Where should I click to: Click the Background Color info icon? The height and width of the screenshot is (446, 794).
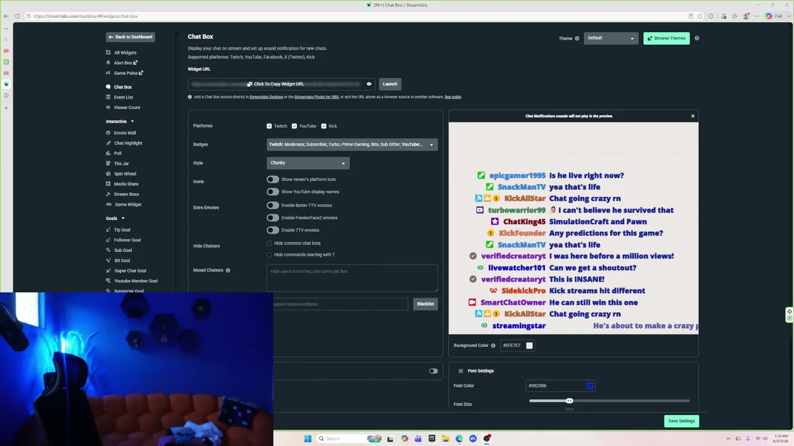493,346
